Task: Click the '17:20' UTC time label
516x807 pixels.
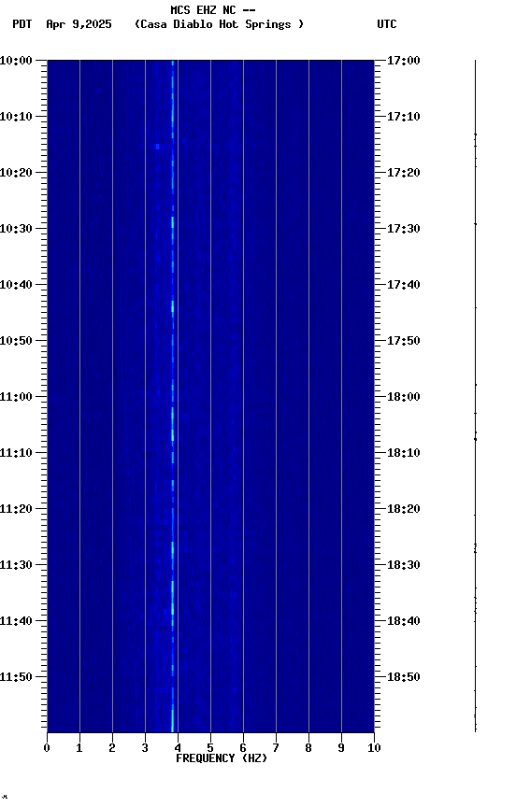Action: [x=404, y=173]
